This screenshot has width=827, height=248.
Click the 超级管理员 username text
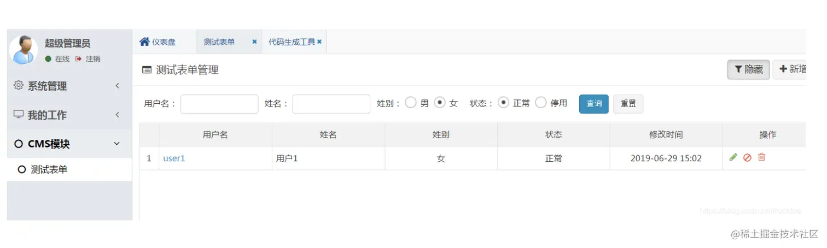(67, 44)
